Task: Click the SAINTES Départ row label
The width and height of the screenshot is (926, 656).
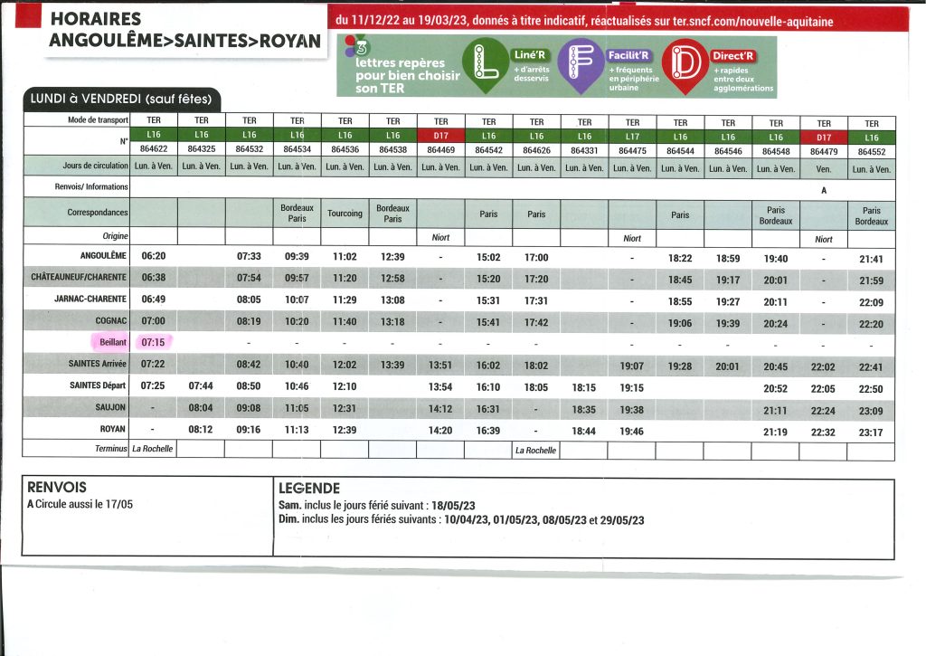Action: tap(98, 385)
